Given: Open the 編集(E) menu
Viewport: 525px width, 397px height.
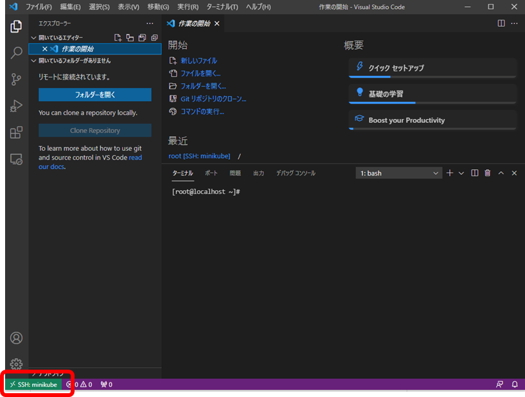Looking at the screenshot, I should 70,7.
